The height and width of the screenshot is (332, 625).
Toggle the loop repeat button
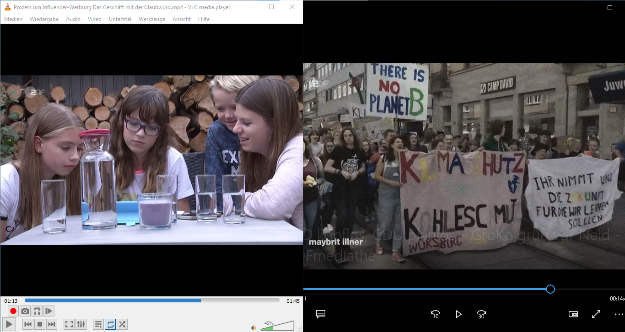point(110,325)
